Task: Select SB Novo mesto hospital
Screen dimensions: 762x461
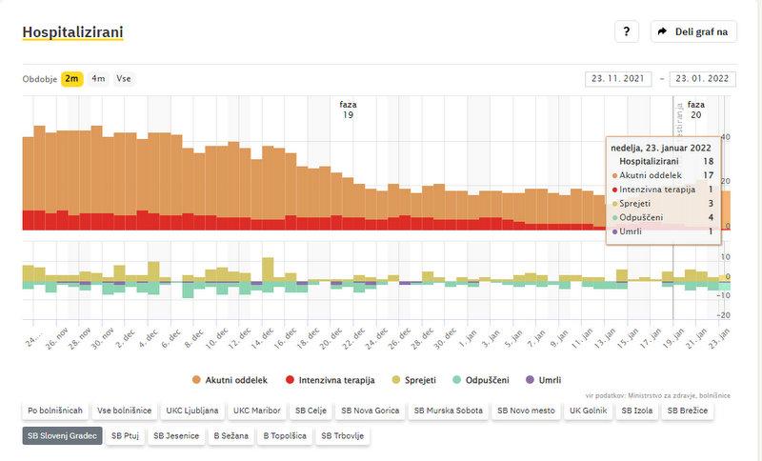Action: pos(528,411)
